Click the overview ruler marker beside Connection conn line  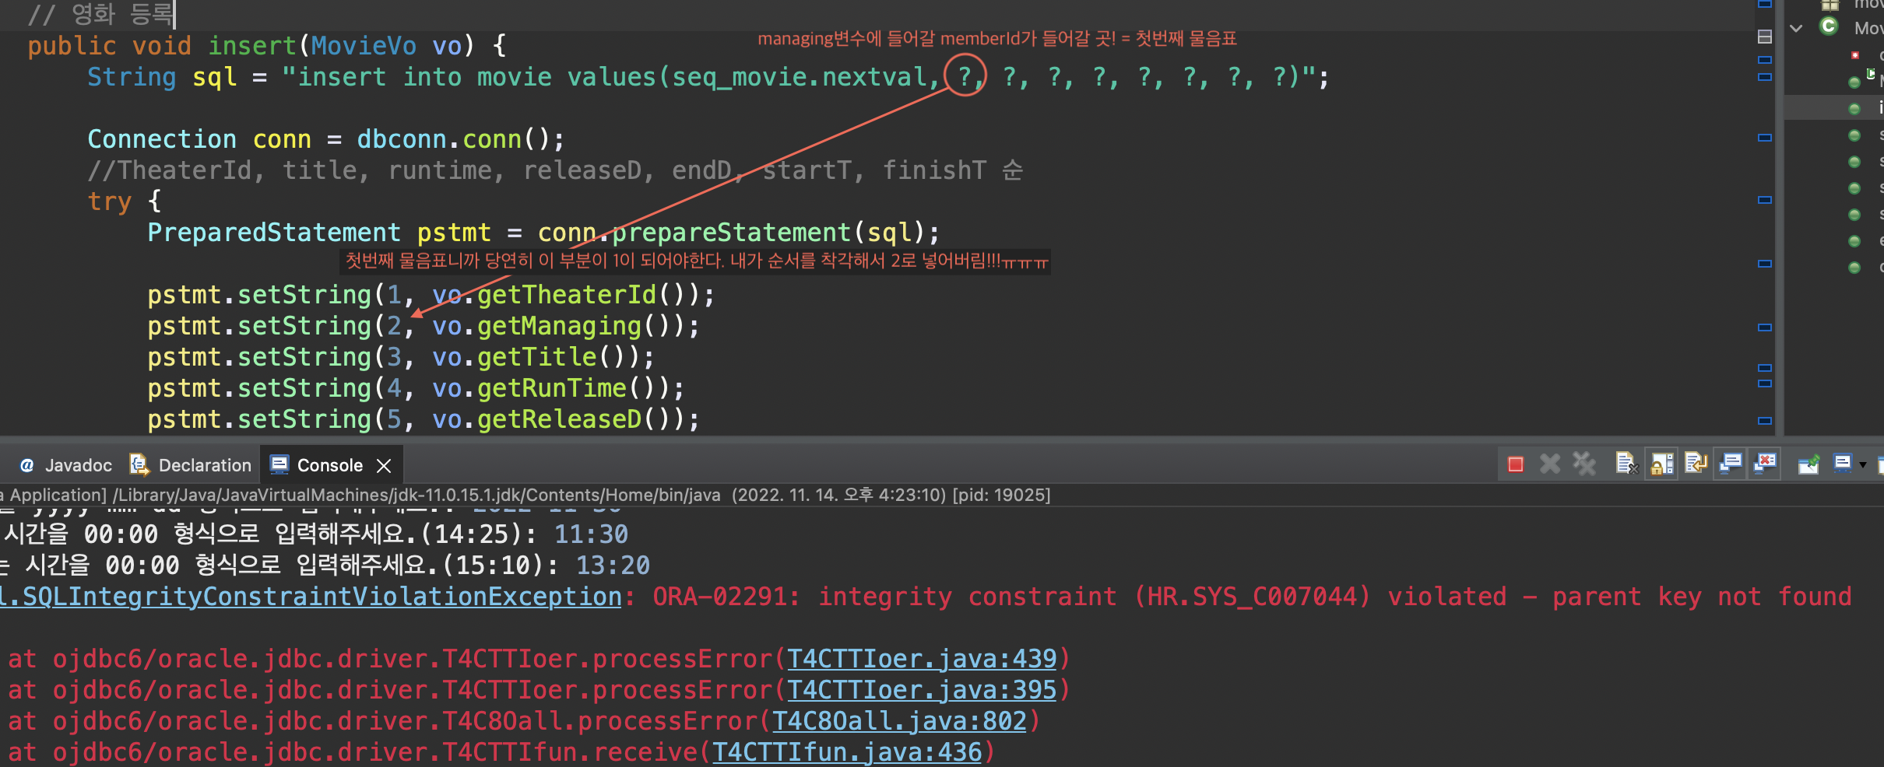click(1765, 138)
